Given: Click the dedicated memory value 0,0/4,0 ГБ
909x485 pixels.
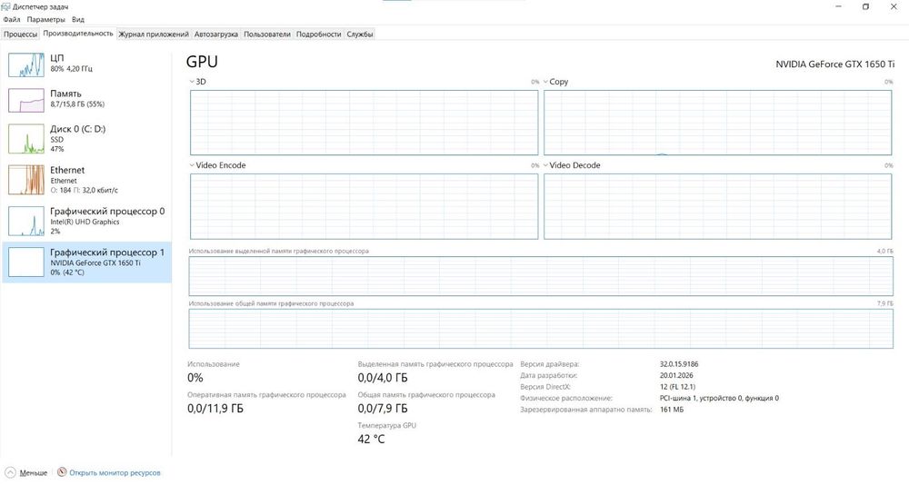Looking at the screenshot, I should [x=383, y=378].
